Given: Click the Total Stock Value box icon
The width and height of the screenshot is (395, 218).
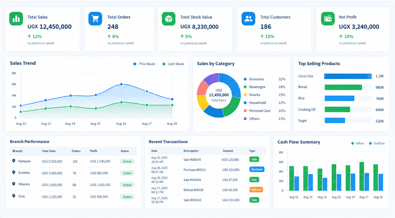Looking at the screenshot, I should [169, 19].
